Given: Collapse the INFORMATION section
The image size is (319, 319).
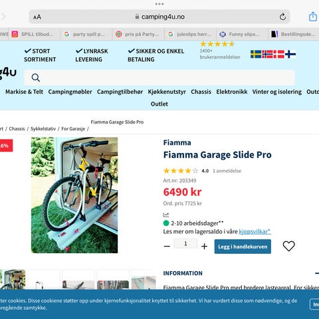Looking at the screenshot, I should pos(317,273).
